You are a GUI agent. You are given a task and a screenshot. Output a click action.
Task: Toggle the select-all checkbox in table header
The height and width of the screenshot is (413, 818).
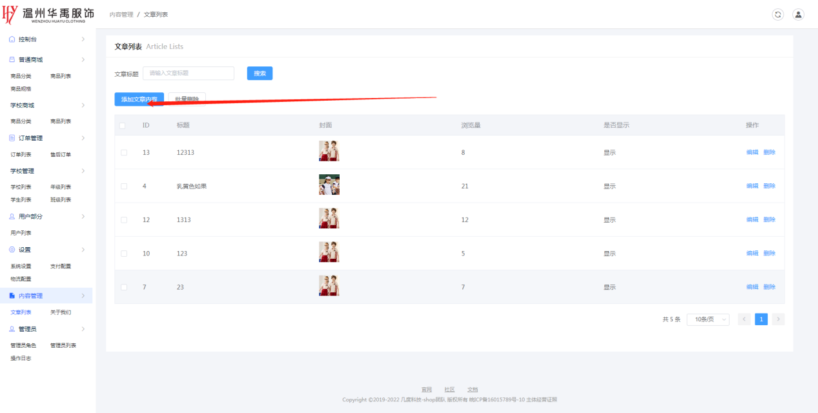point(123,125)
